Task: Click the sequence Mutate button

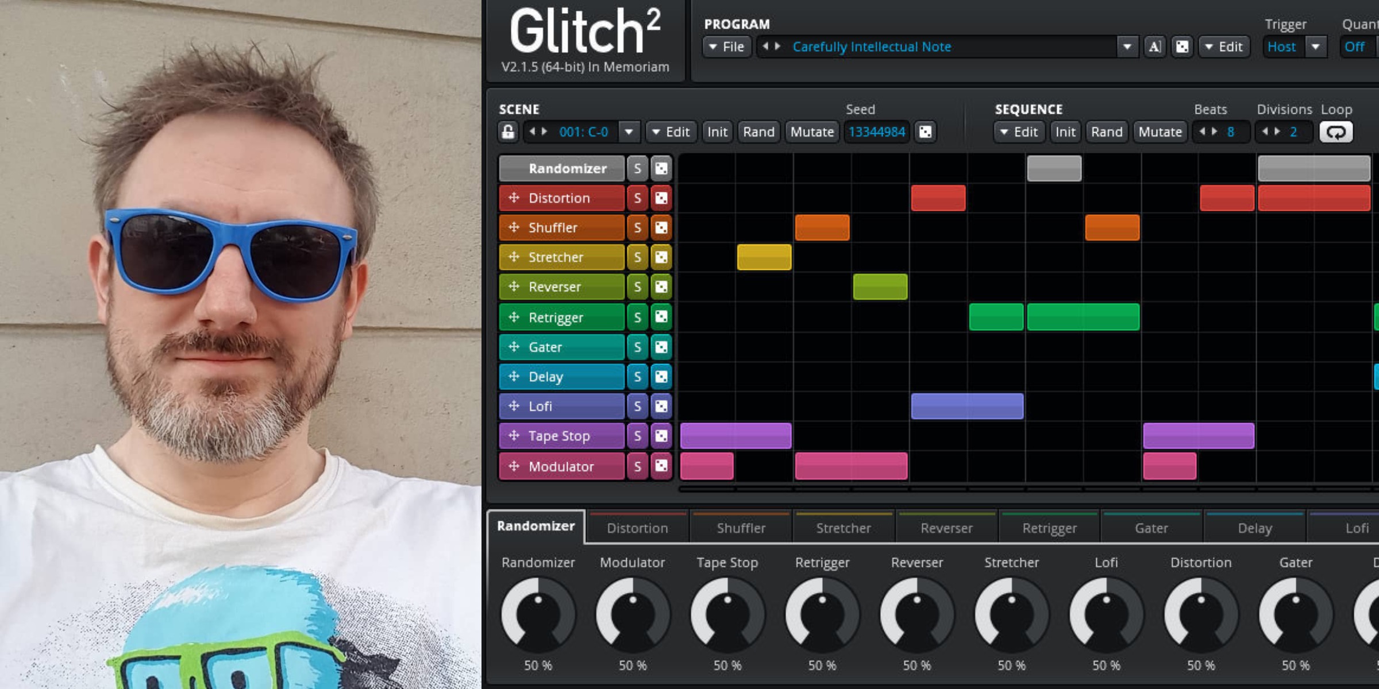Action: pyautogui.click(x=1160, y=132)
